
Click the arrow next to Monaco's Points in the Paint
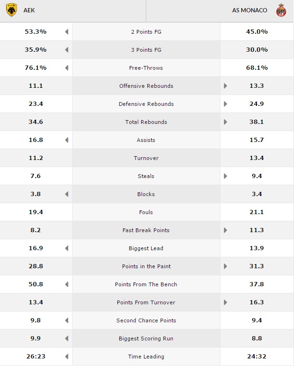[x=226, y=266]
